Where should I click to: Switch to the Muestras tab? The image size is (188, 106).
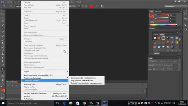(x=158, y=11)
